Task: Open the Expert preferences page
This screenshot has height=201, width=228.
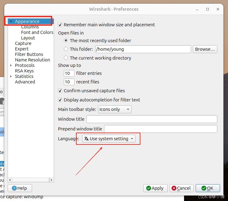Action: [x=22, y=49]
